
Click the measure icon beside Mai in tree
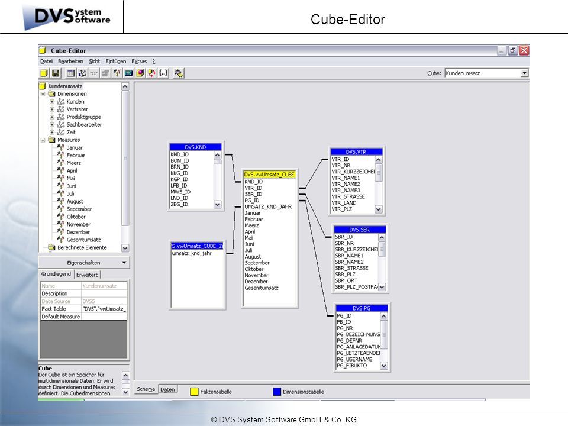tap(61, 178)
